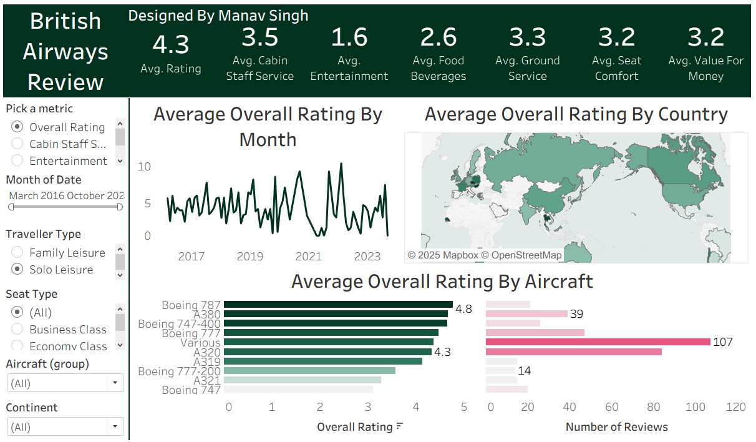Screen dimensions: 756x442
Task: Select the Cabin Staff Service metric radio
Action: click(17, 144)
